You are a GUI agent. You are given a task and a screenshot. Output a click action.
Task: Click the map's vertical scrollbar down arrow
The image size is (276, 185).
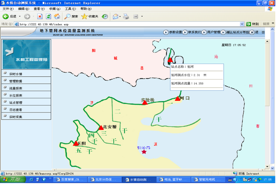pyautogui.click(x=268, y=167)
